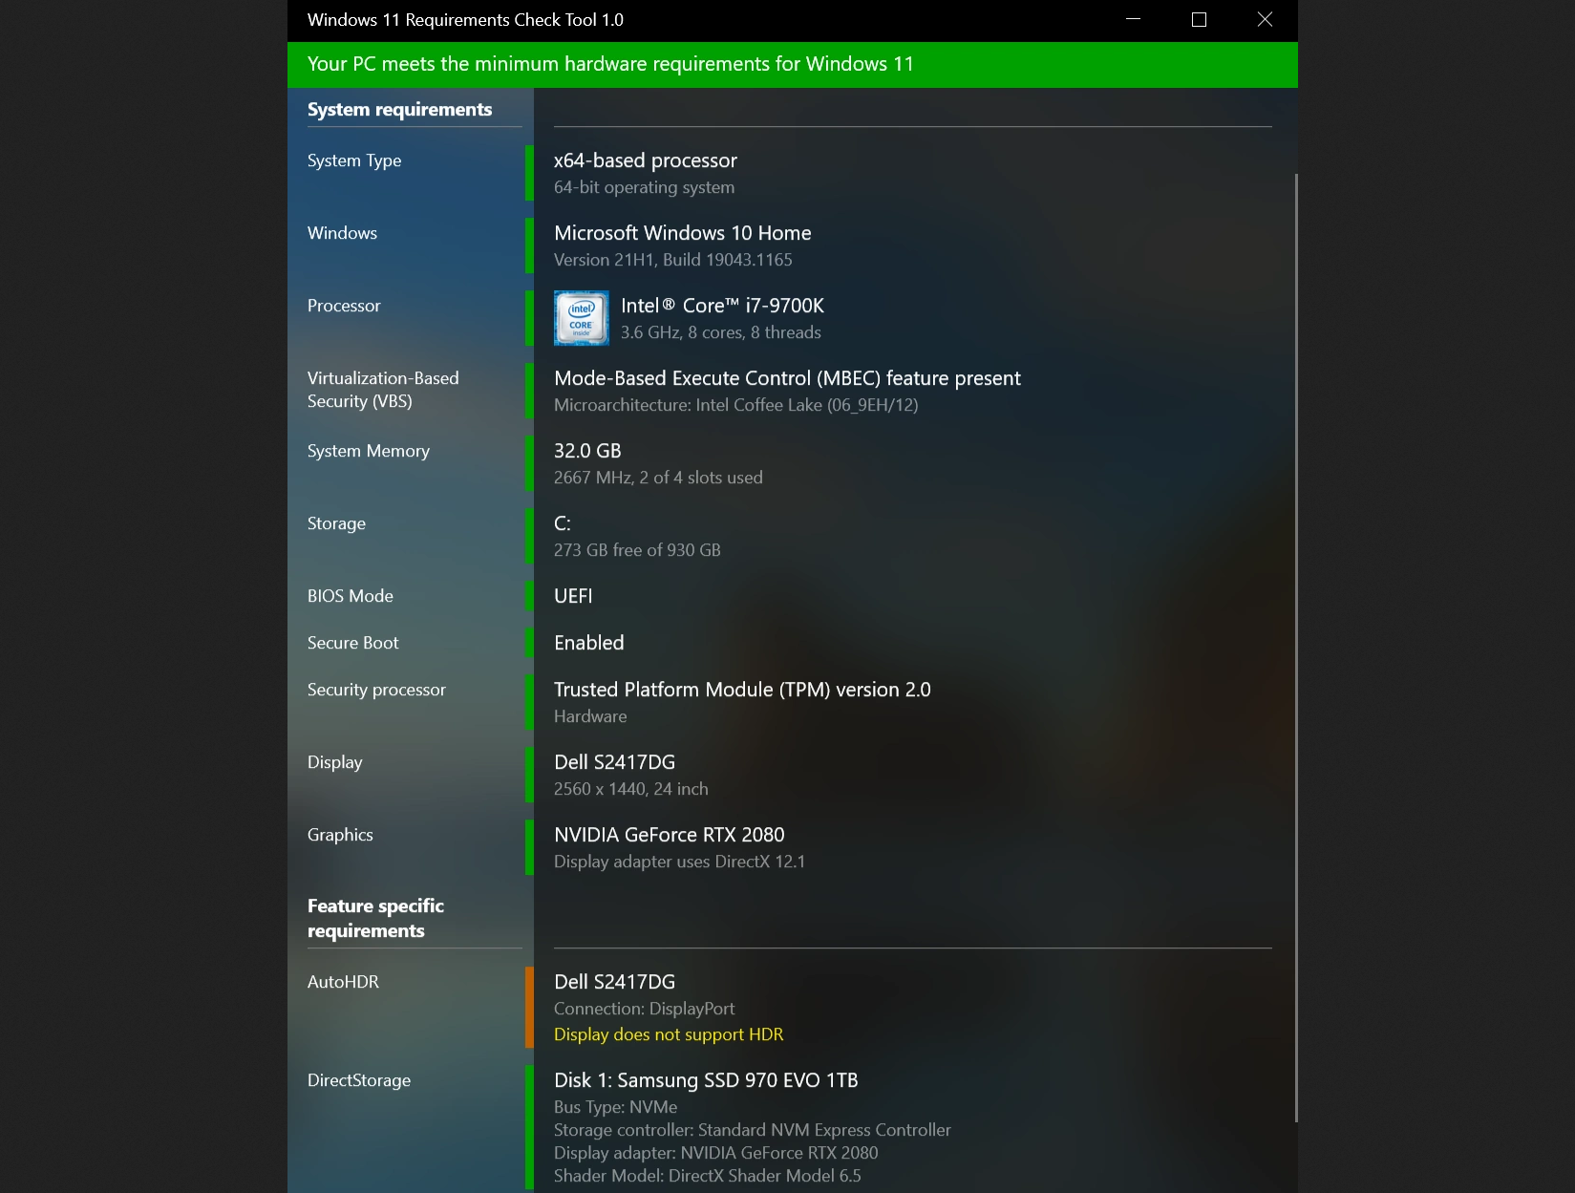1575x1193 pixels.
Task: Select the 'Display' row label
Action: coord(335,762)
